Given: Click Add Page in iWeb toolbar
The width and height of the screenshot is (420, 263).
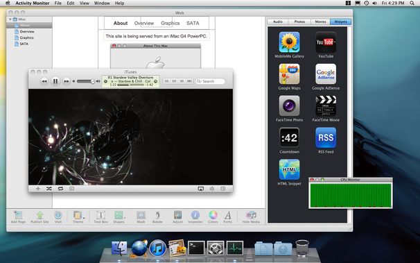Looking at the screenshot, I should pos(18,217).
